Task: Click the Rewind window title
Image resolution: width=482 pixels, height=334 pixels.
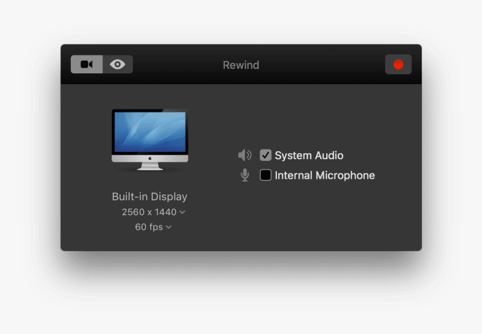Action: 241,65
